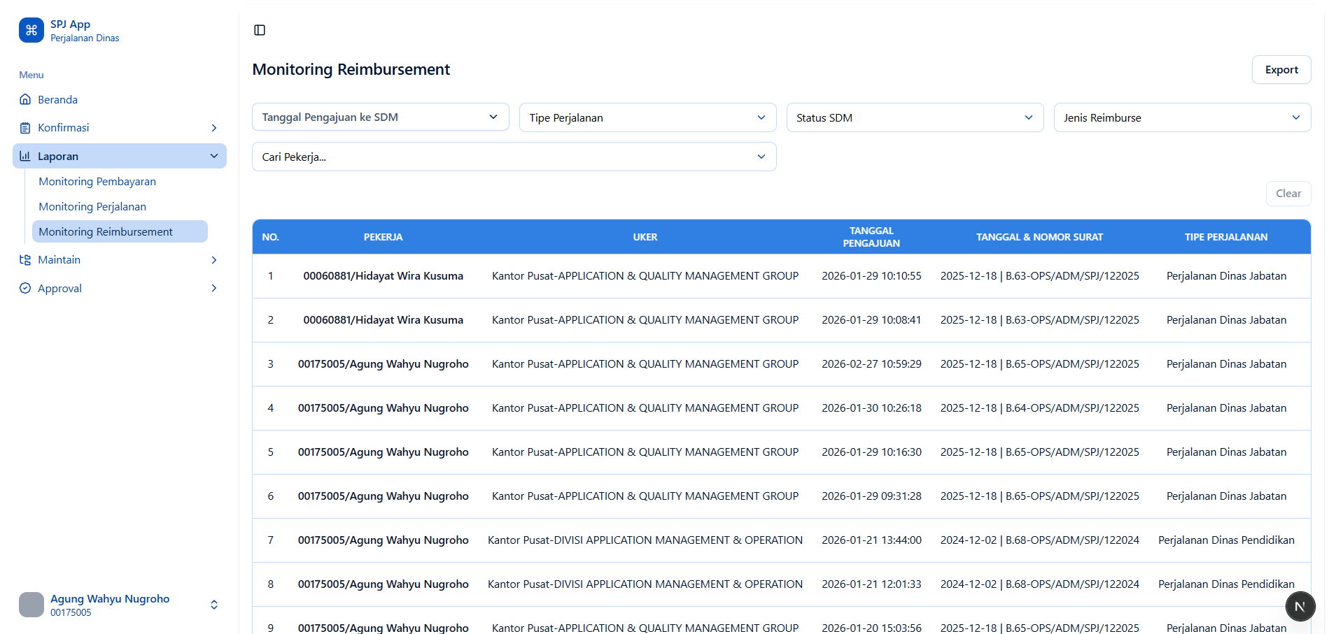Open the Cari Pekerja search dropdown
Image resolution: width=1329 pixels, height=634 pixels.
click(514, 157)
